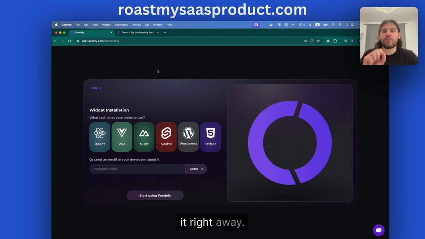Open the Tab menu
Viewport: 425px width, 239px height.
pos(147,25)
